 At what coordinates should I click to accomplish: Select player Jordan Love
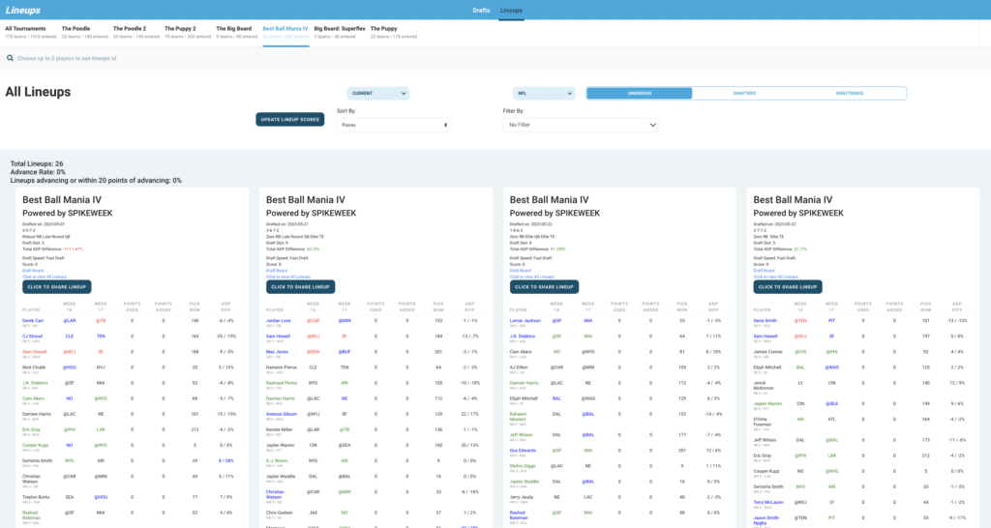click(x=278, y=321)
